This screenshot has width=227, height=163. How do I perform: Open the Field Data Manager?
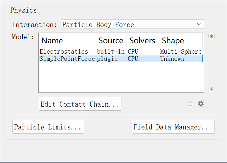(x=173, y=127)
